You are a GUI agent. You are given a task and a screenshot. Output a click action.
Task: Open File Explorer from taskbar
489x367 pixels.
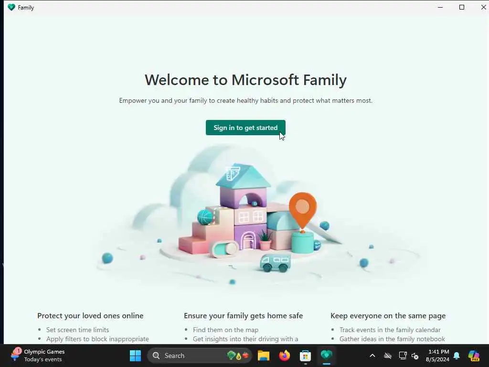tap(264, 356)
